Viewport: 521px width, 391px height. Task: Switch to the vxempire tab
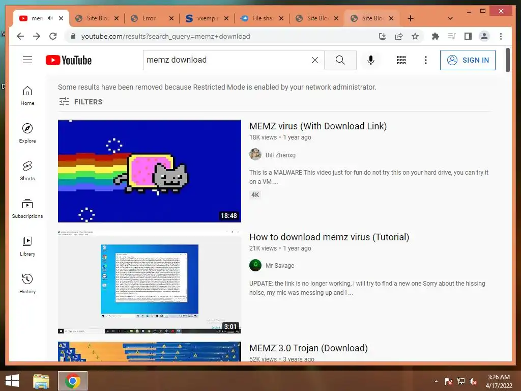[x=208, y=18]
